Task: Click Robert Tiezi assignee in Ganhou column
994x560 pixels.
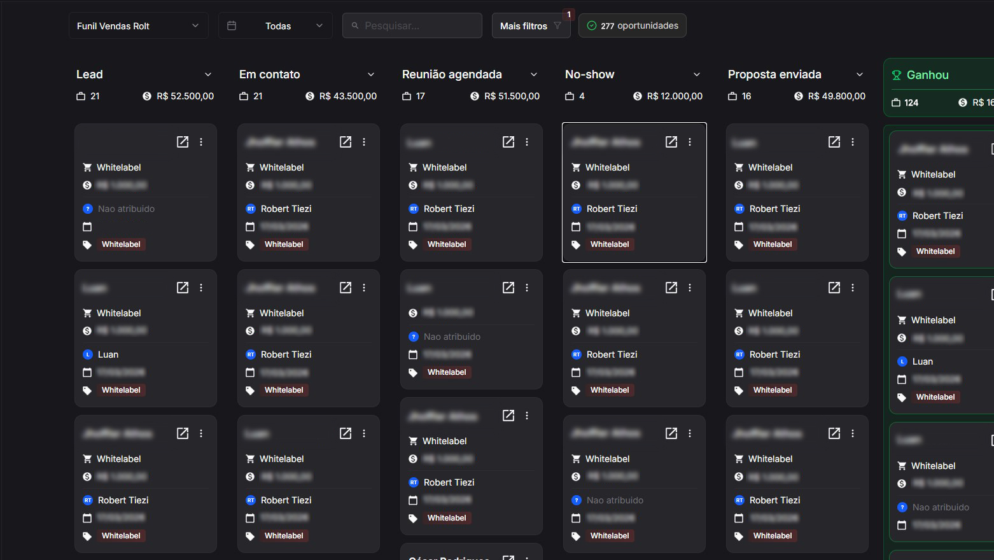Action: pyautogui.click(x=937, y=216)
